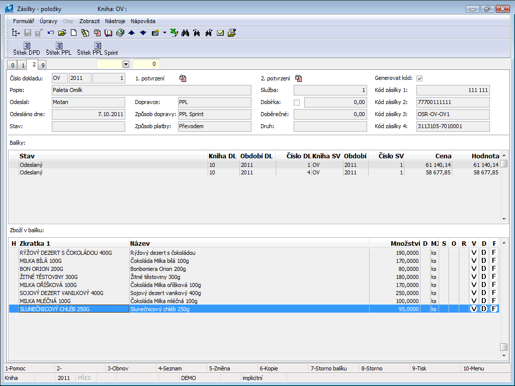The width and height of the screenshot is (515, 386).
Task: Click the open book toolbar icon
Action: pyautogui.click(x=108, y=33)
